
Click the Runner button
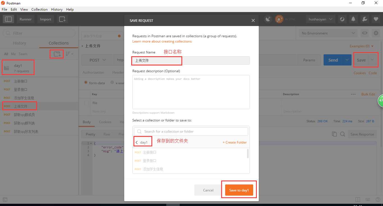point(26,19)
